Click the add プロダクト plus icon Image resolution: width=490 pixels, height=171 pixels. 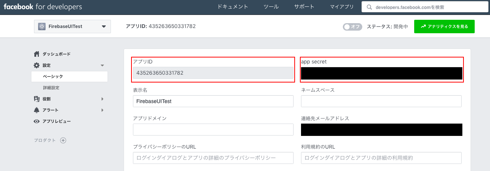point(63,140)
